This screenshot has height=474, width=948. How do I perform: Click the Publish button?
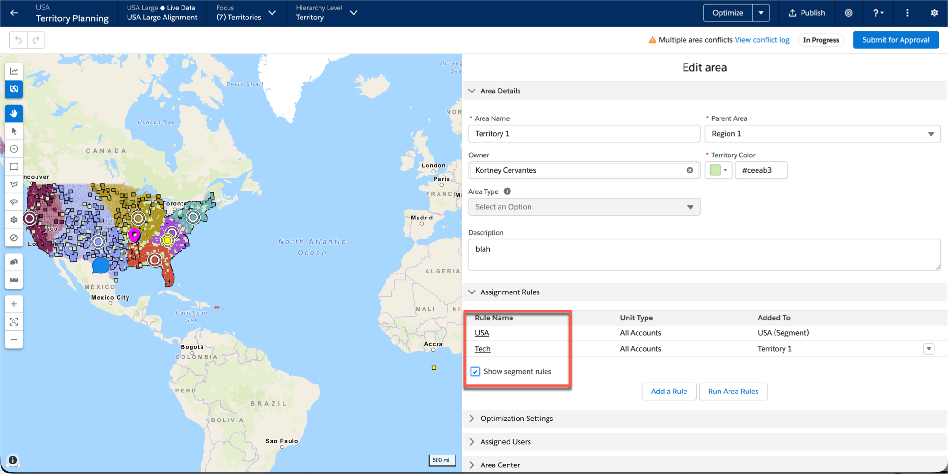(x=807, y=13)
